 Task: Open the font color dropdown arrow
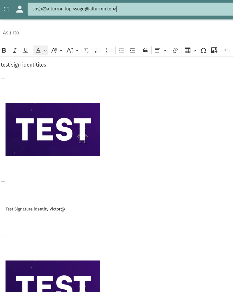pyautogui.click(x=45, y=50)
